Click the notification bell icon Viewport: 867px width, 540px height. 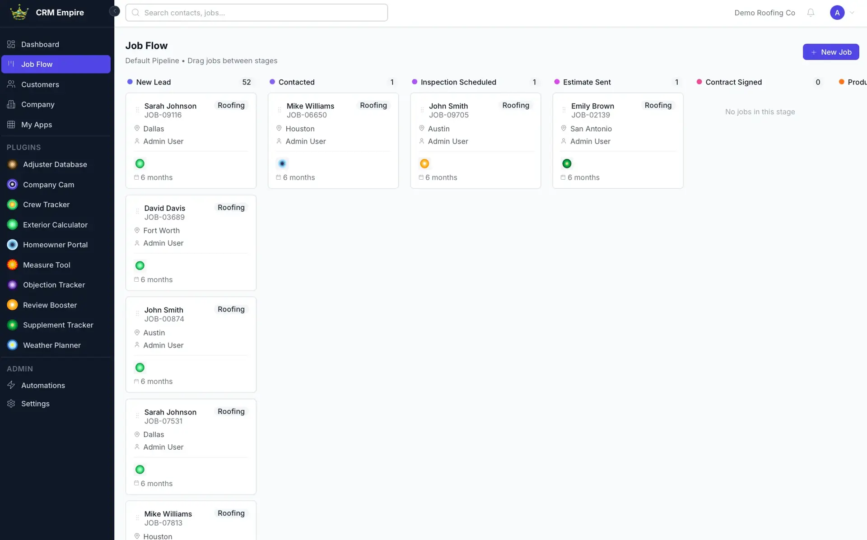[x=811, y=13]
